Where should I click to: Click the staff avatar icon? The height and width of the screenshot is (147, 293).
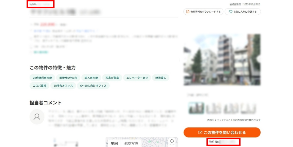pyautogui.click(x=37, y=117)
